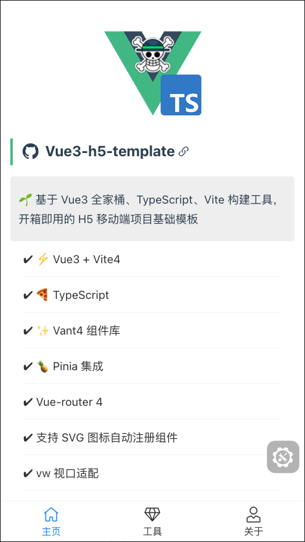305x542 pixels.
Task: Click the Vant4 组件库 list item
Action: (152, 331)
